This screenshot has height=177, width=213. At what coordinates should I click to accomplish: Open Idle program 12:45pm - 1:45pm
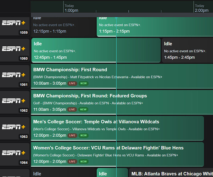[96, 50]
